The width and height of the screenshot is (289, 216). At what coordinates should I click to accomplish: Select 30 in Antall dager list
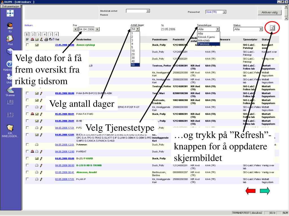[x=135, y=58]
